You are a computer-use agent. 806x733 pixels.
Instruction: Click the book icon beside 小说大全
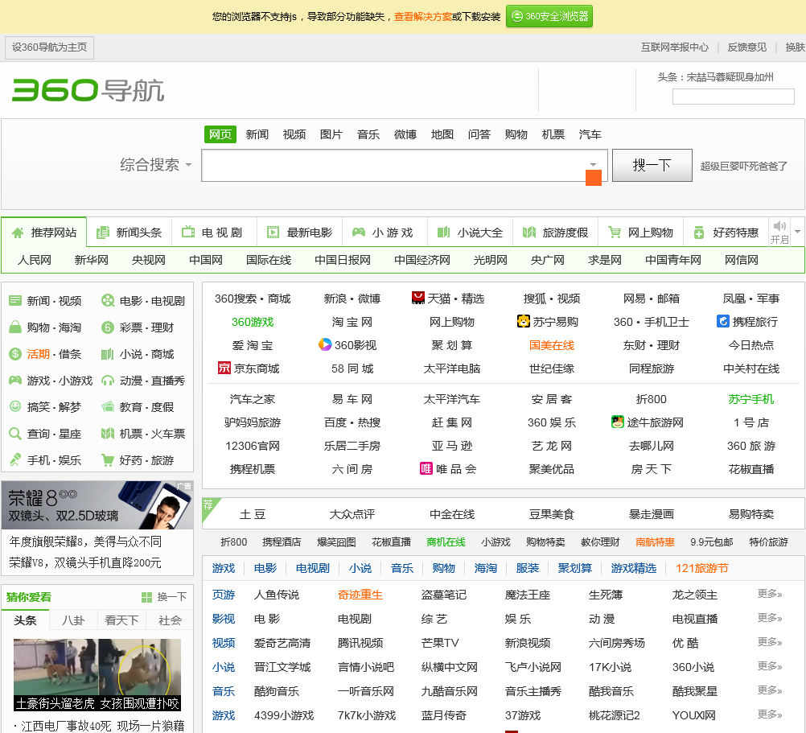point(443,233)
